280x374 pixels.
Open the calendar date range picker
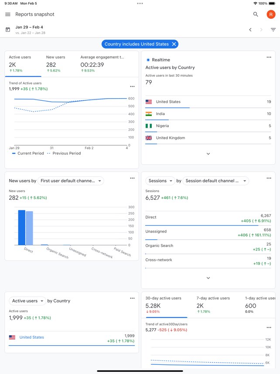point(8,30)
